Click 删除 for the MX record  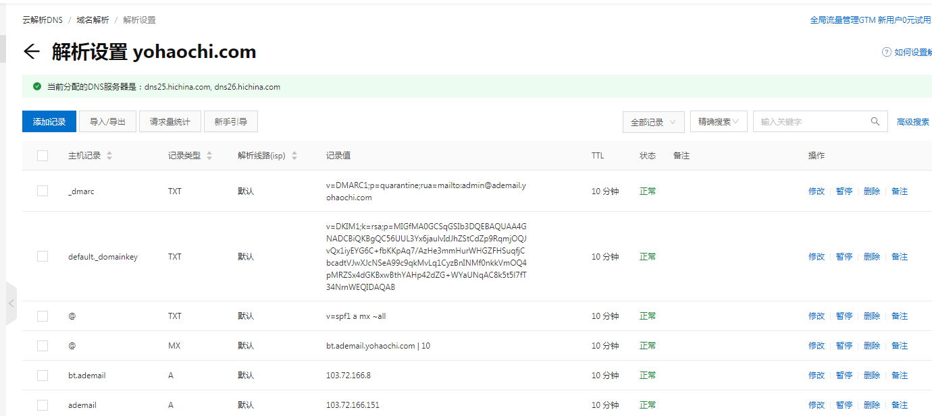tap(871, 346)
